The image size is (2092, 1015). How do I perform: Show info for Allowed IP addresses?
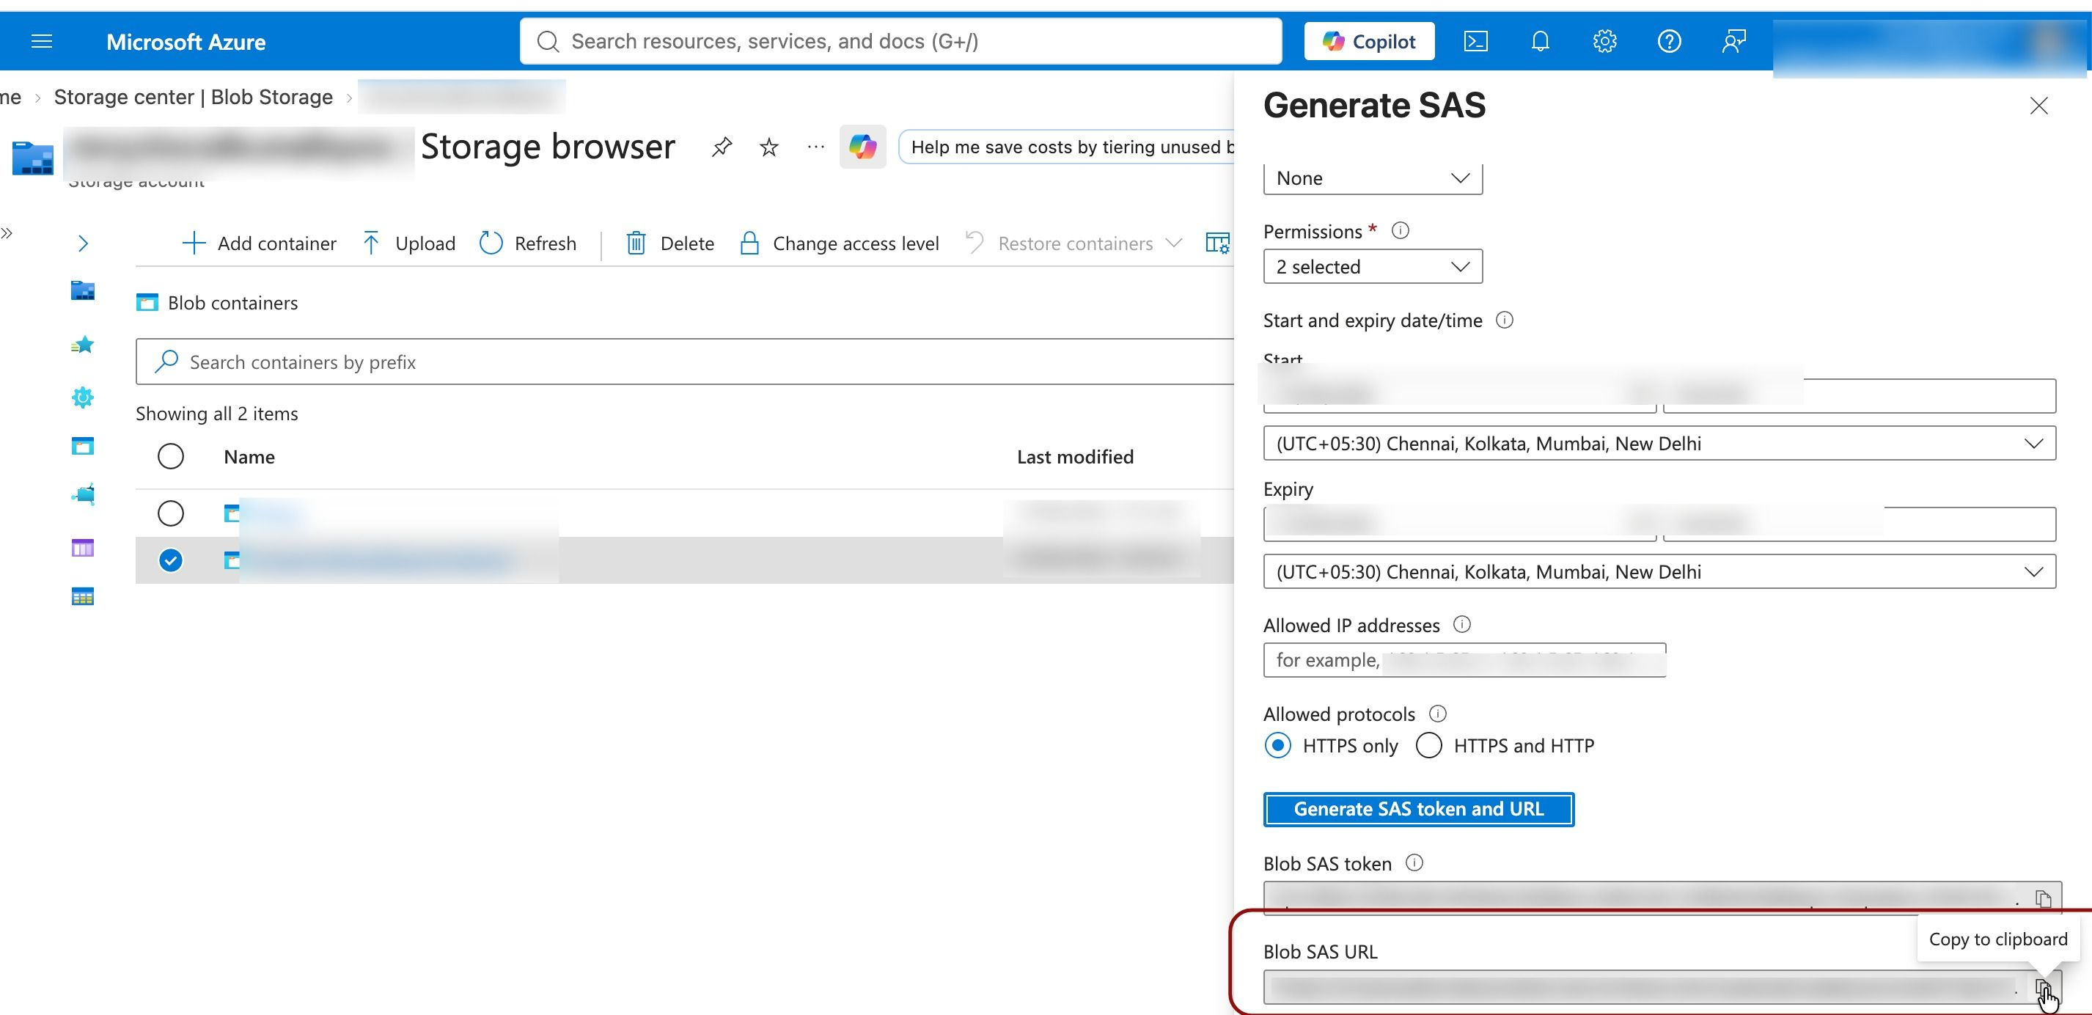(x=1462, y=624)
